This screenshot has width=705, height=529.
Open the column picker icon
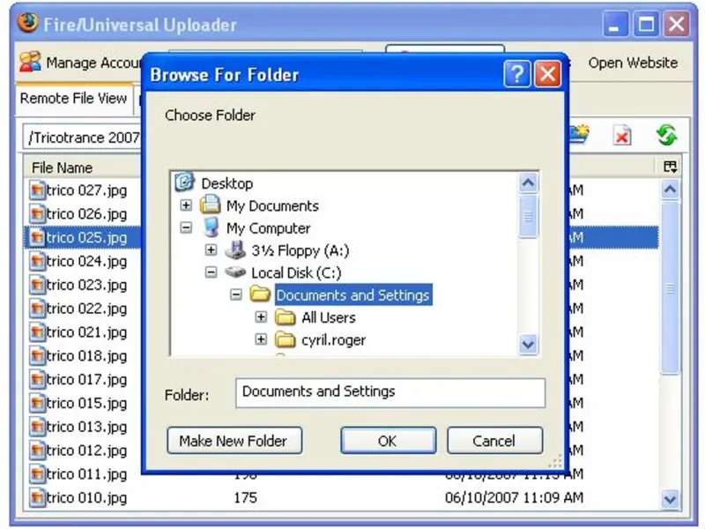(x=670, y=167)
